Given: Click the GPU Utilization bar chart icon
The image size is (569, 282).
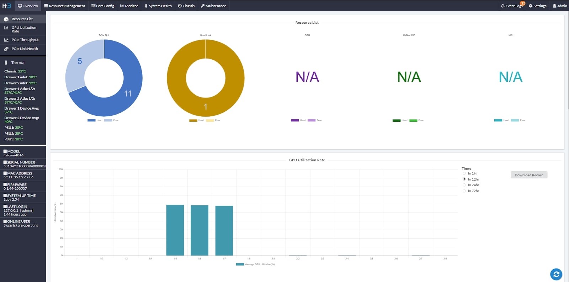Looking at the screenshot, I should pos(6,28).
